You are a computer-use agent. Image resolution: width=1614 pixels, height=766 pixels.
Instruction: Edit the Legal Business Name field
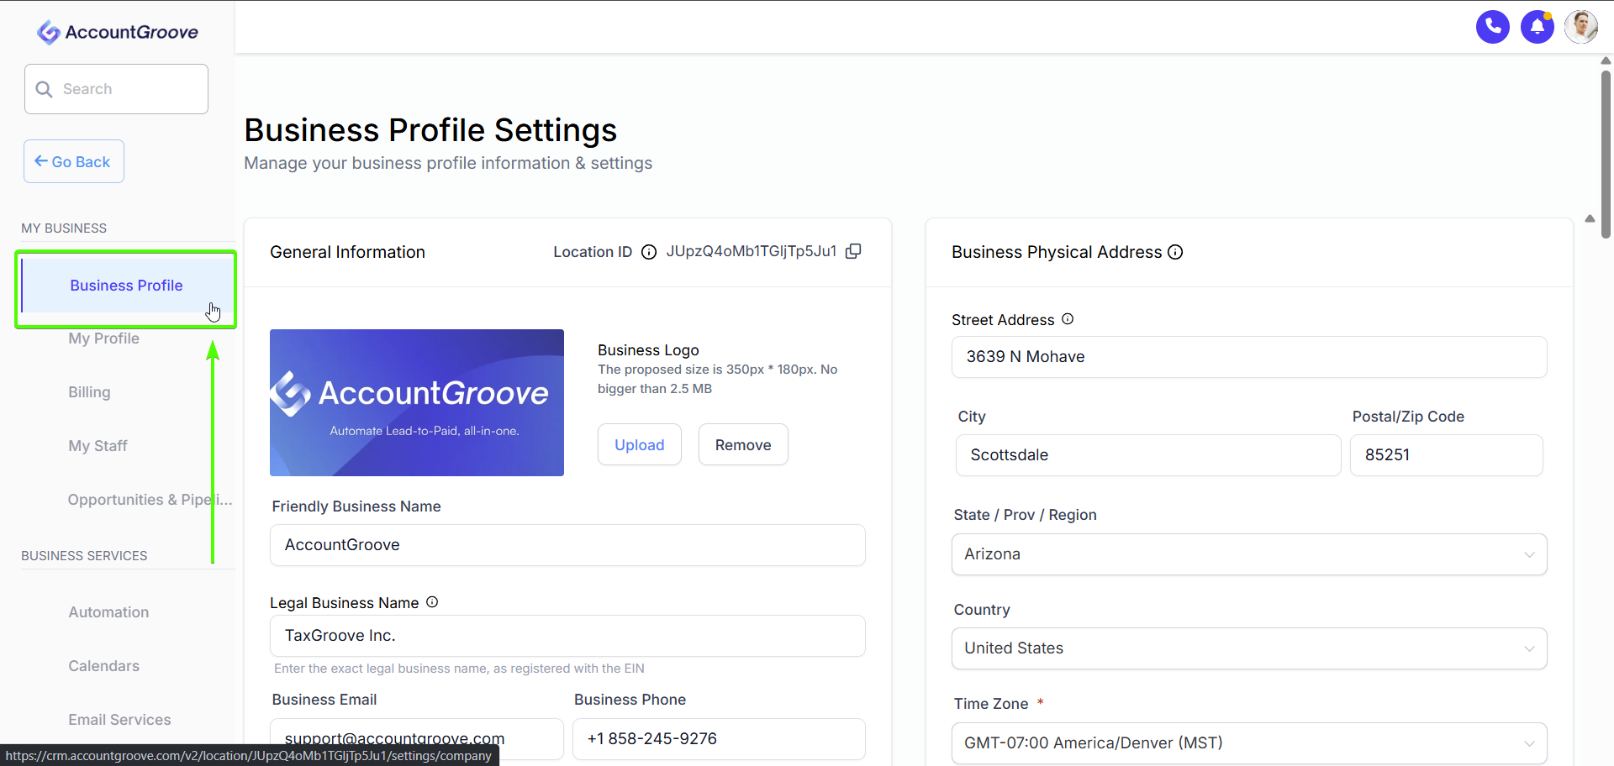coord(567,636)
